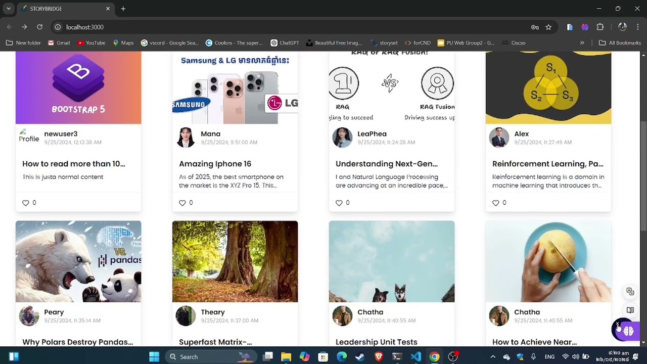Screen dimensions: 647x364
Task: Open Mana's avatar
Action: click(186, 138)
